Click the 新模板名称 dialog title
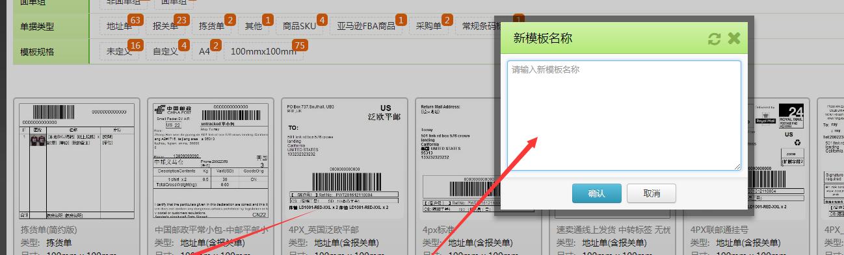The height and width of the screenshot is (255, 844). (x=543, y=38)
